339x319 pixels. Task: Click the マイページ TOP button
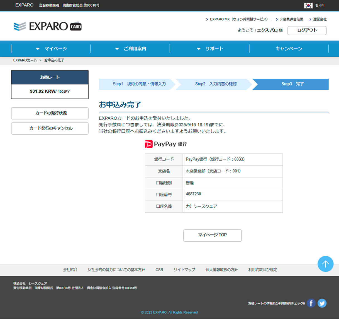click(x=212, y=235)
